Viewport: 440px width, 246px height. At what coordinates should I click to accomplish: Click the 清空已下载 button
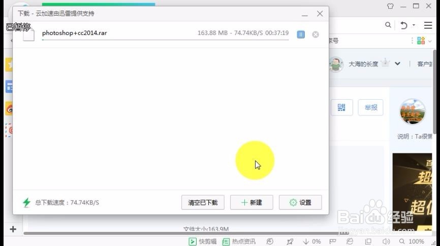203,202
